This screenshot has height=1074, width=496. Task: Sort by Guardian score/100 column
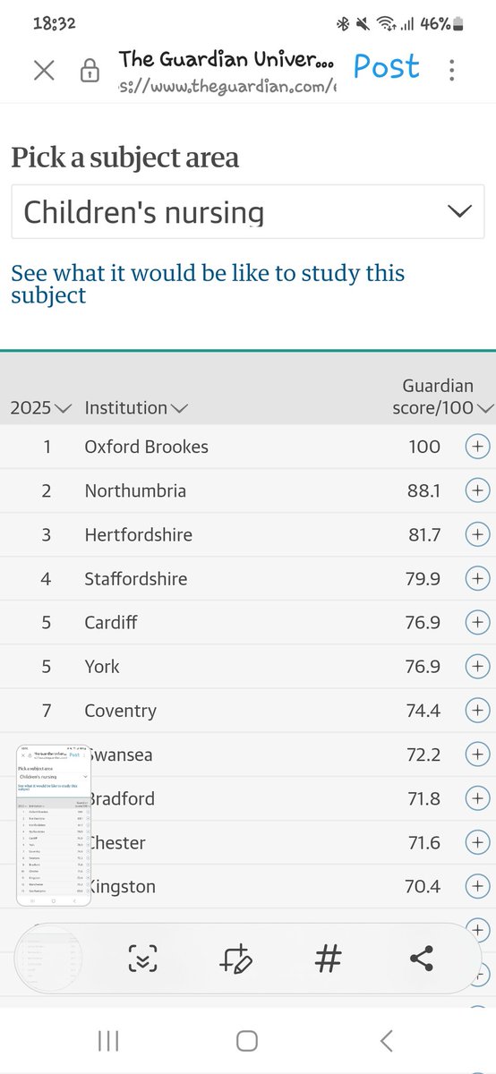click(x=443, y=396)
